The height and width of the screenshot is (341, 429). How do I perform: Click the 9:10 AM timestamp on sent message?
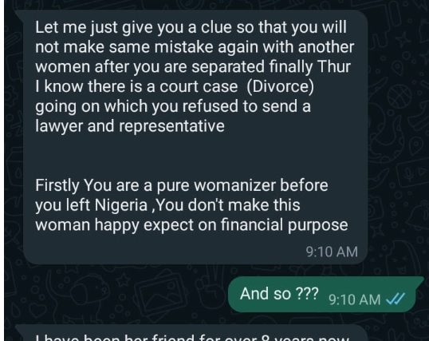pos(355,299)
